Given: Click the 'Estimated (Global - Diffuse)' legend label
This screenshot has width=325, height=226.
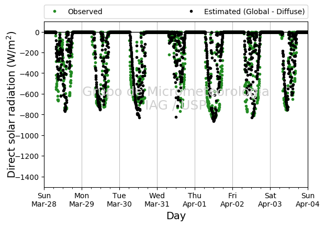Looking at the screenshot, I should pos(254,12).
